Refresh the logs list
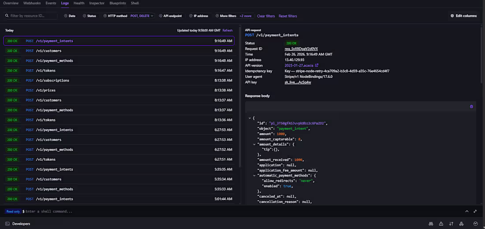485x229 pixels. tap(228, 30)
